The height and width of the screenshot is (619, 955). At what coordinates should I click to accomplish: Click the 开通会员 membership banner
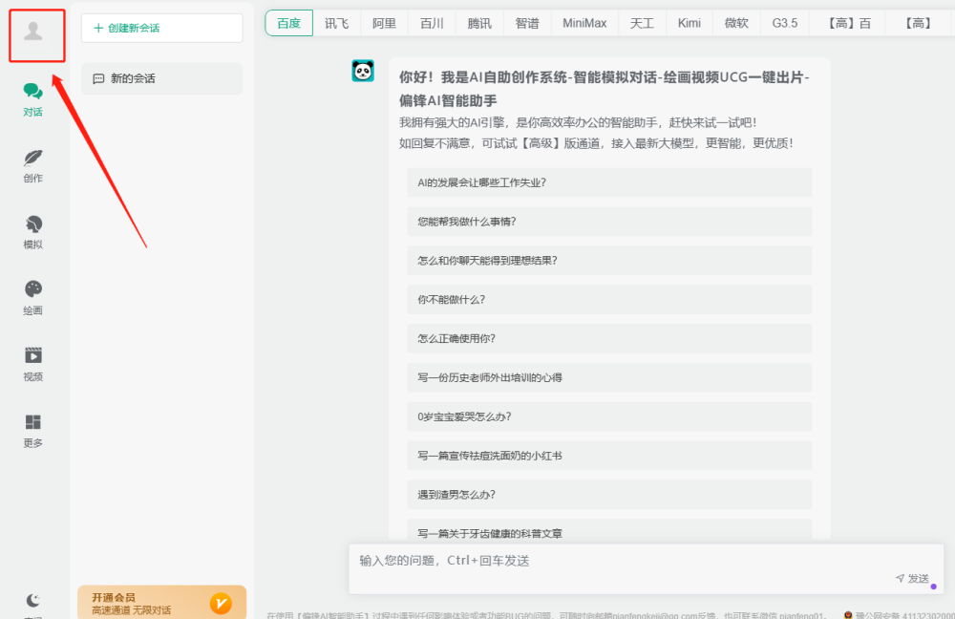[x=162, y=603]
